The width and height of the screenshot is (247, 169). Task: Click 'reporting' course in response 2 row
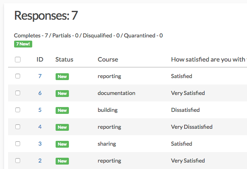(109, 161)
